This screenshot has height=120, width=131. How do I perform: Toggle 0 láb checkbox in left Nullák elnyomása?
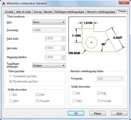coord(37,95)
